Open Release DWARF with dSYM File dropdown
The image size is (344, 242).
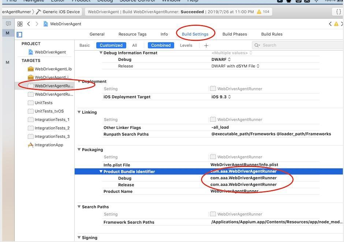coord(235,66)
